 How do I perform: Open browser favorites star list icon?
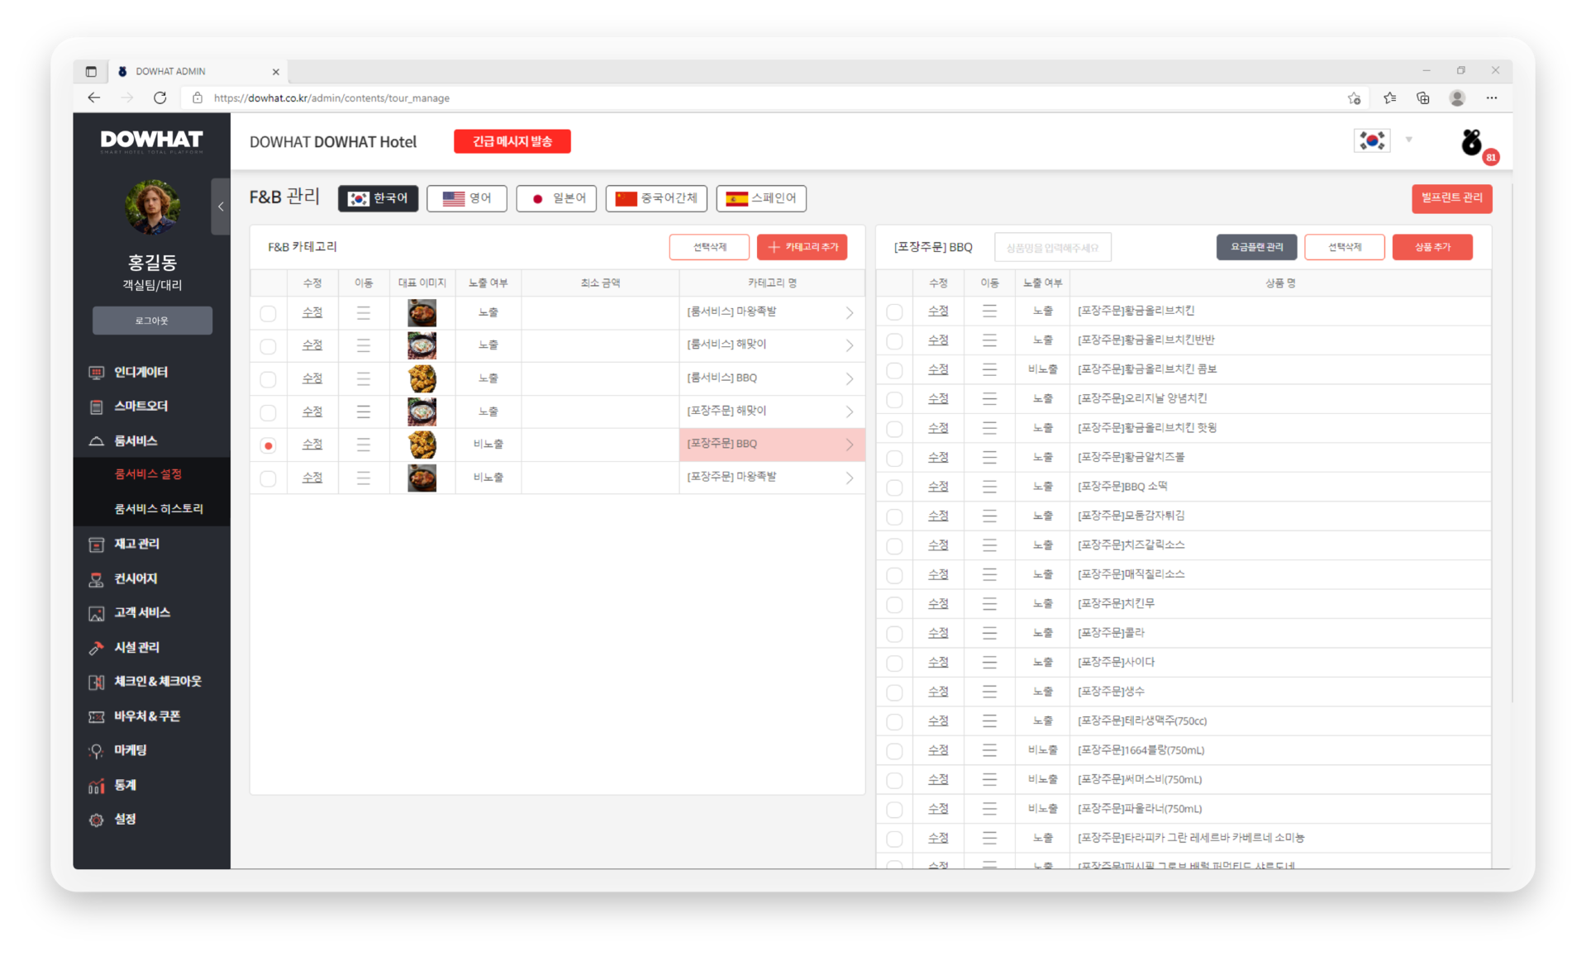click(x=1389, y=98)
